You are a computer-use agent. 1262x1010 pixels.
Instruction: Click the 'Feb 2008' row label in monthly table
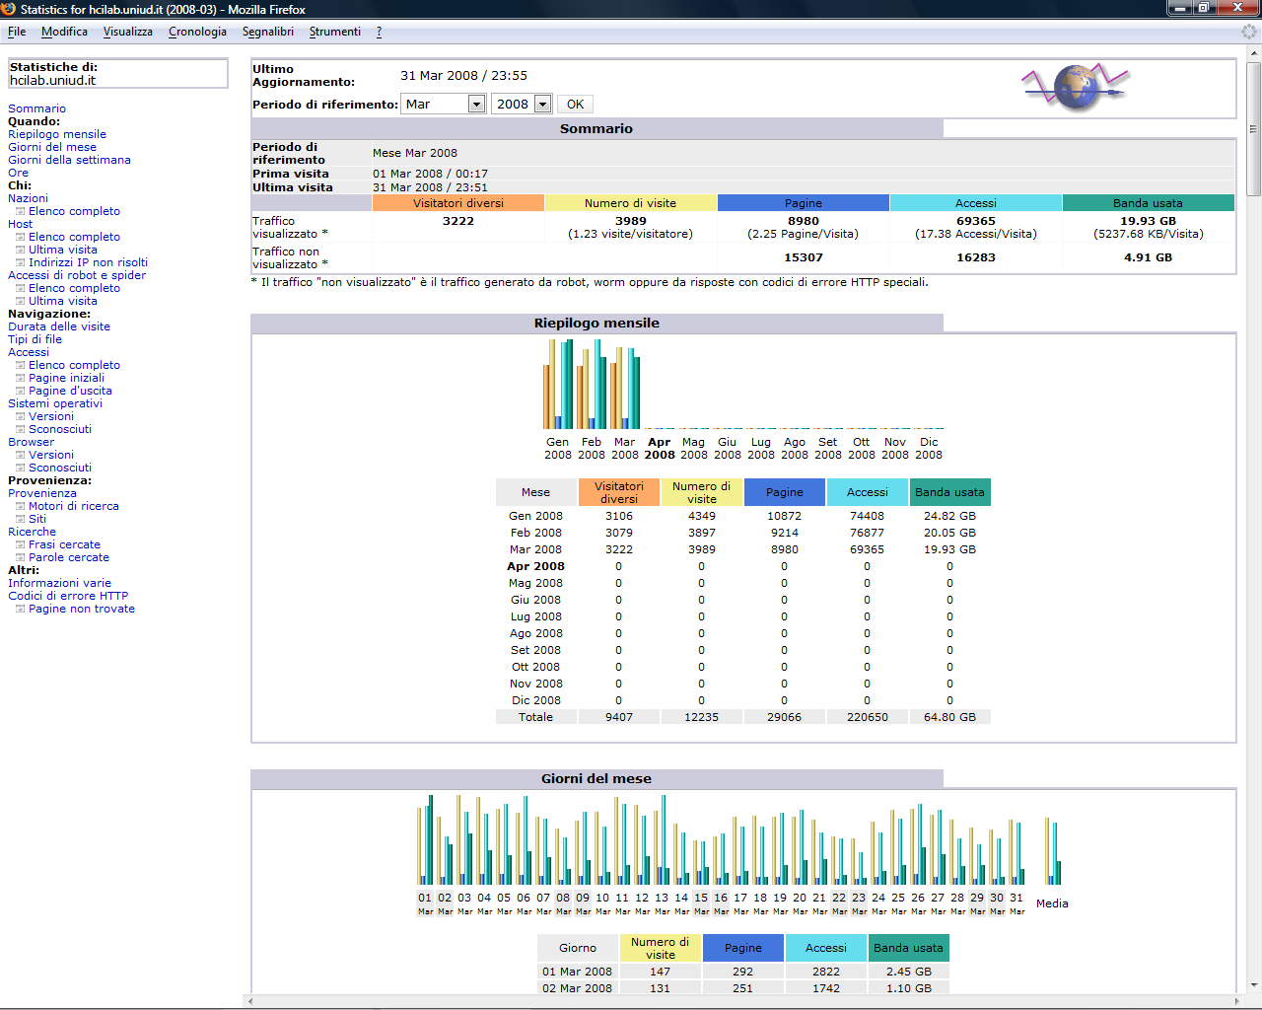(x=535, y=533)
